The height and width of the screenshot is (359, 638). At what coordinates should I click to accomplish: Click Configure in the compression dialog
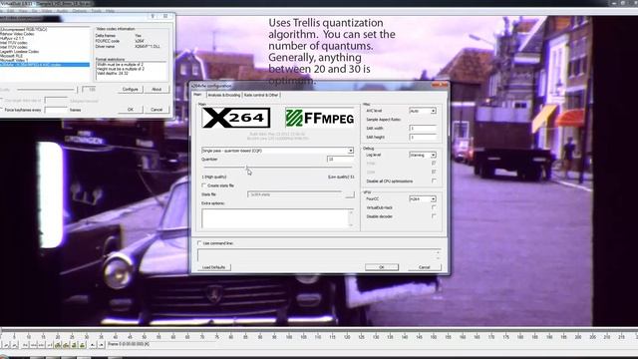click(x=131, y=89)
